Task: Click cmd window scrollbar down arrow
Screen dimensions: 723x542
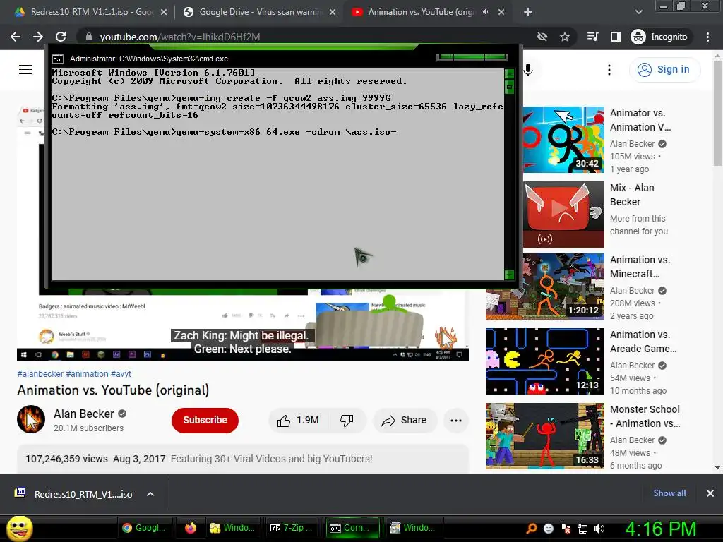Action: pos(510,275)
